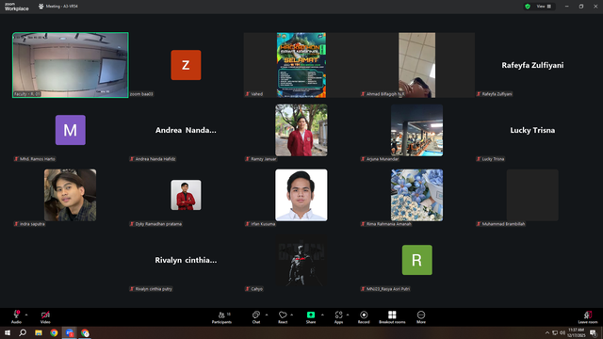
Task: Open the meeting info icon beside the meeting title
Action: pyautogui.click(x=41, y=7)
